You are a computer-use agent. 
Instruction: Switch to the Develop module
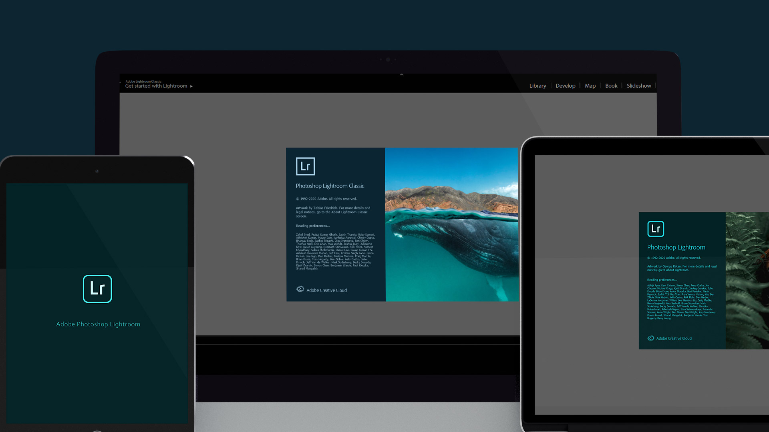point(565,86)
